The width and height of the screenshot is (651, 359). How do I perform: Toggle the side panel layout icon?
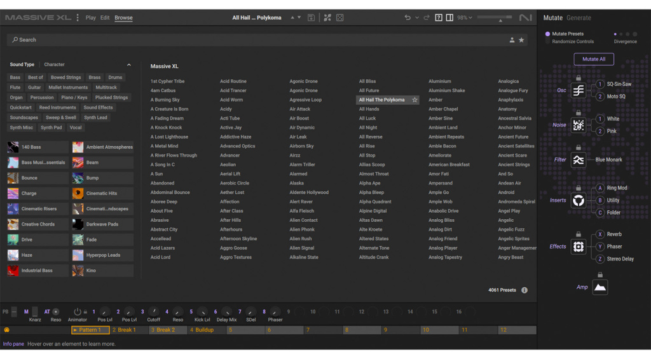(x=449, y=17)
